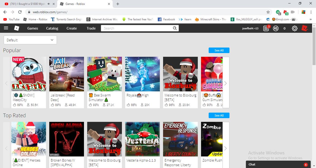This screenshot has width=316, height=168.
Task: Show more bookmarks with double chevron
Action: [310, 19]
